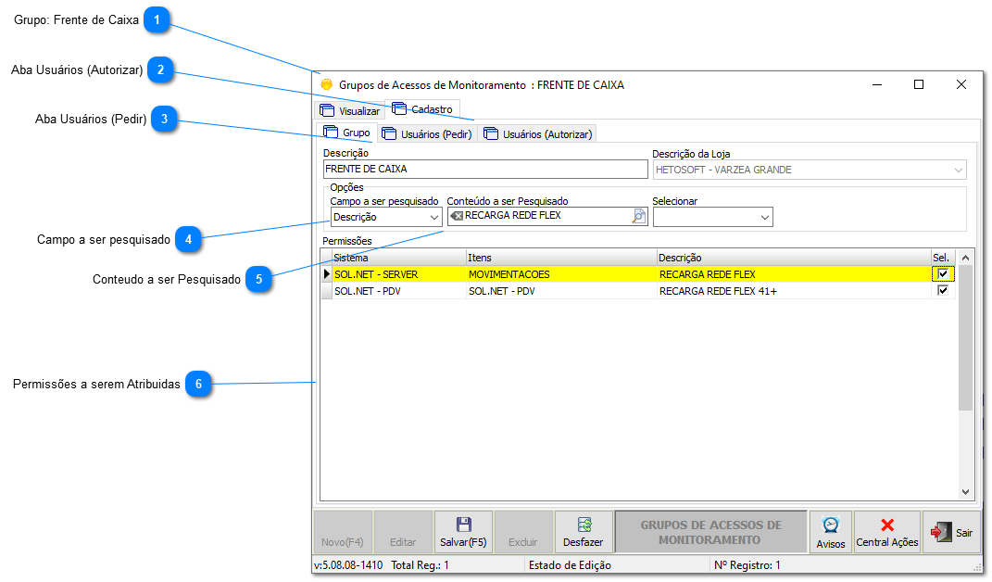
Task: Open the Campo a ser pesquisado dropdown
Action: click(434, 217)
